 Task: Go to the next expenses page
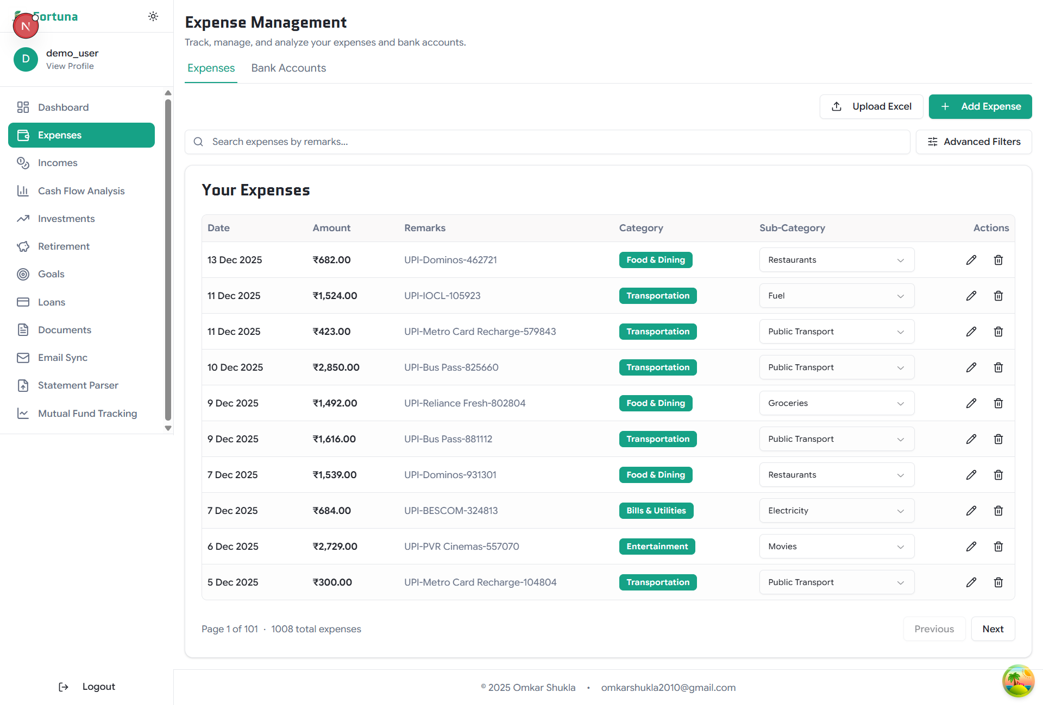point(993,628)
